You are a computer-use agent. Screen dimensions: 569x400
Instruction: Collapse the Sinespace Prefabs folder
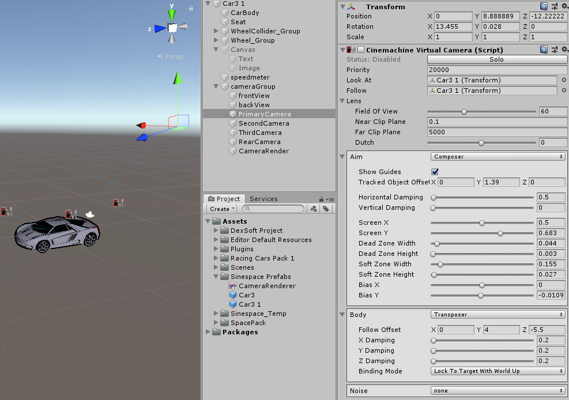point(216,276)
